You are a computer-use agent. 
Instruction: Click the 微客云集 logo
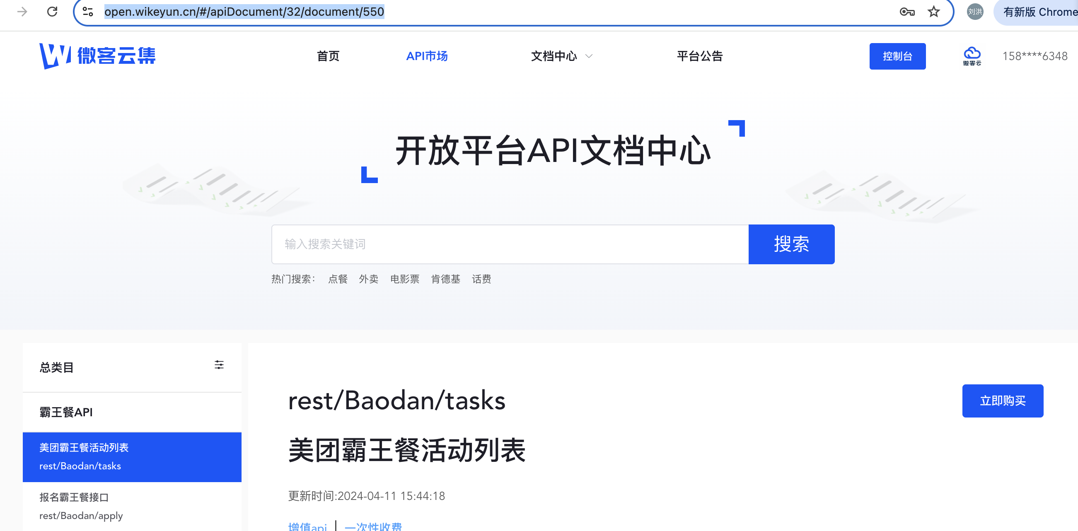click(x=97, y=56)
